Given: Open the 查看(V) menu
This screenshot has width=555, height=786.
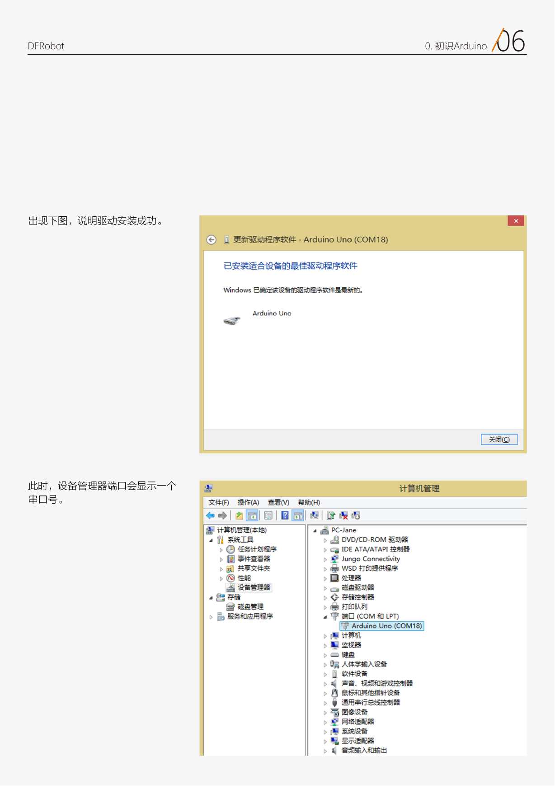Looking at the screenshot, I should [x=278, y=502].
